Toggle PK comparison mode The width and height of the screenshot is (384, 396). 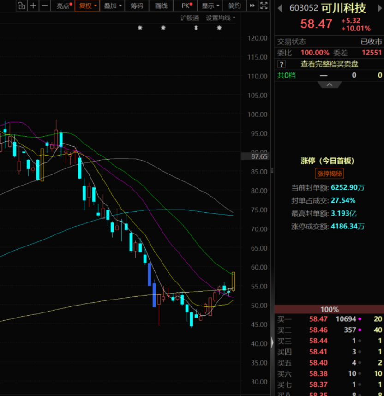(186, 6)
